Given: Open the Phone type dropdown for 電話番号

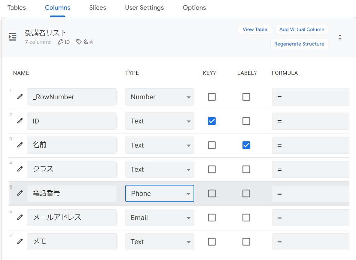Looking at the screenshot, I should point(159,193).
